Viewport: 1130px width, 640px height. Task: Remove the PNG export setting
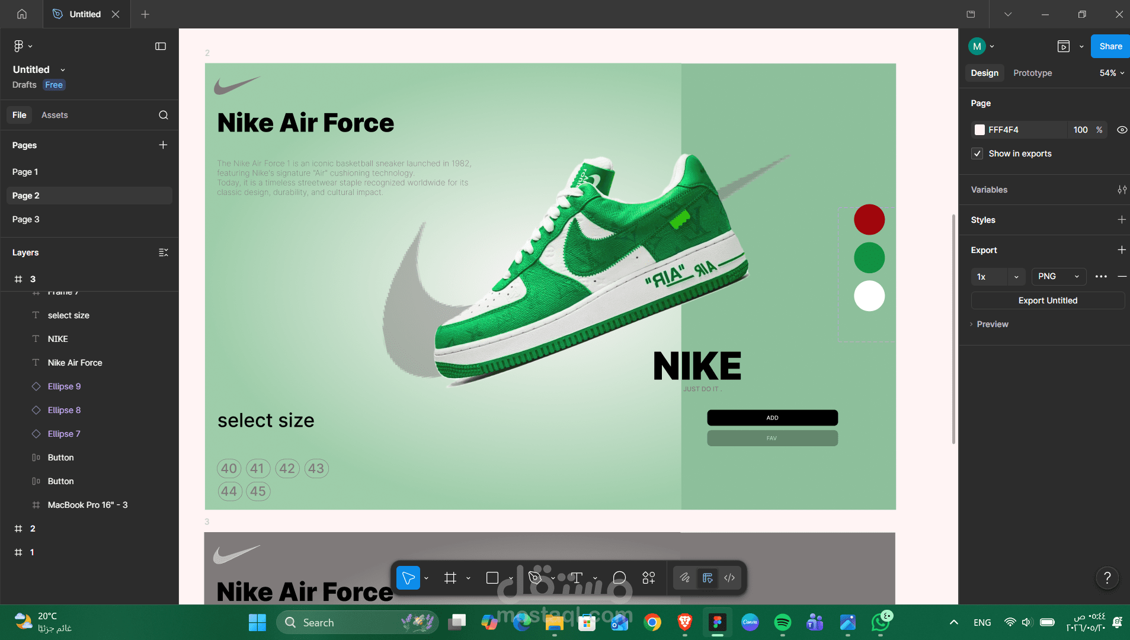pyautogui.click(x=1122, y=277)
